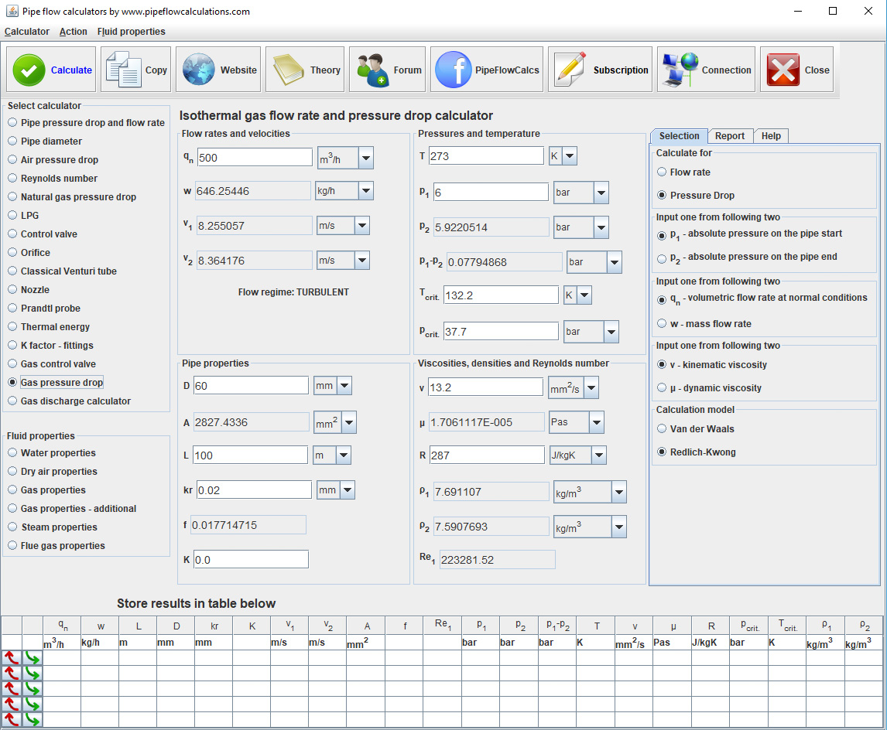Click the Help tab label

(771, 136)
